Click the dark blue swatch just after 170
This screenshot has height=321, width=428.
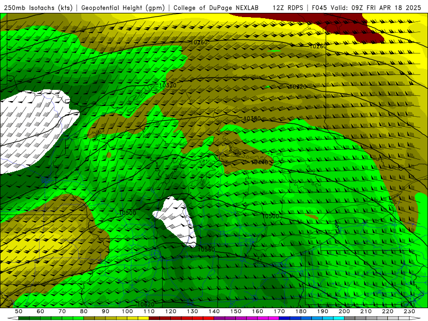pos(285,318)
